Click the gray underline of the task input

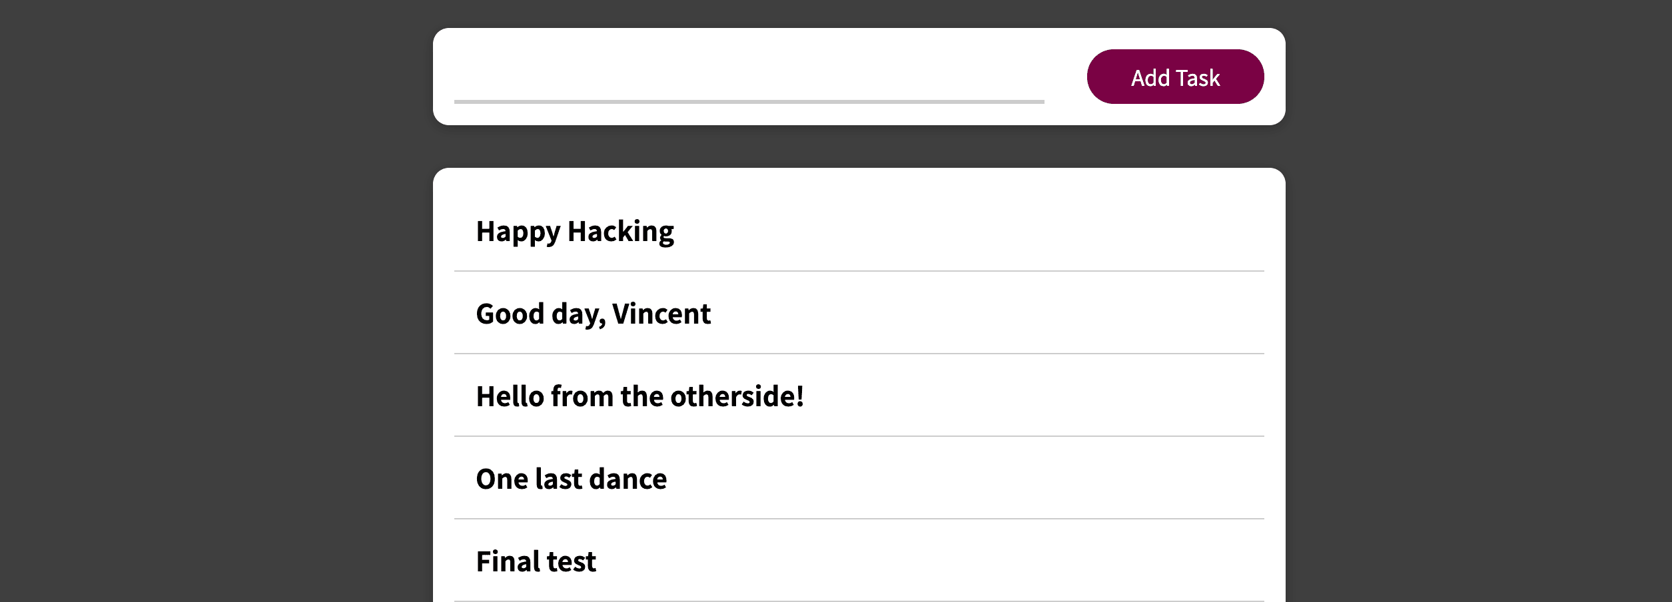(x=749, y=102)
